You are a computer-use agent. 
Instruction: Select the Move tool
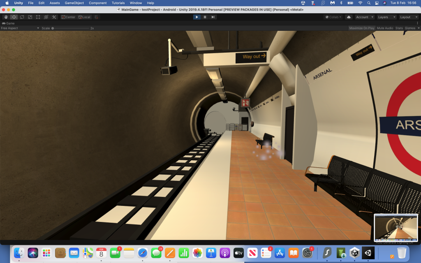[14, 17]
